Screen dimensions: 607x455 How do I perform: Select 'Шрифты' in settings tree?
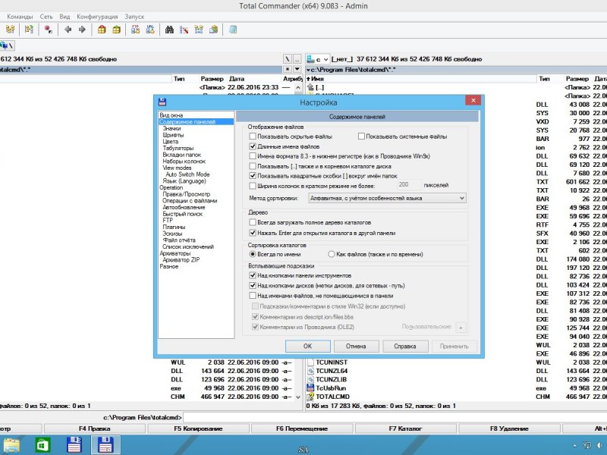click(x=173, y=135)
